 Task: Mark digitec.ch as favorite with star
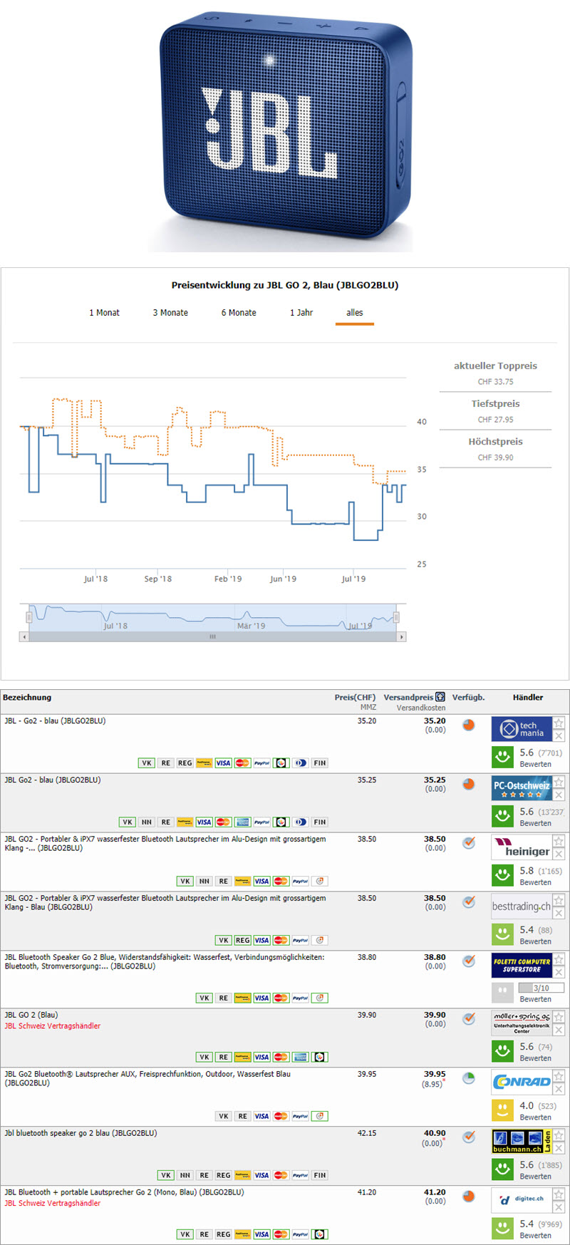click(x=559, y=1195)
